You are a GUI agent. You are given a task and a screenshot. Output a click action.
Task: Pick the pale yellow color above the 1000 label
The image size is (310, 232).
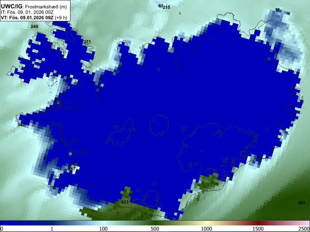(x=206, y=223)
